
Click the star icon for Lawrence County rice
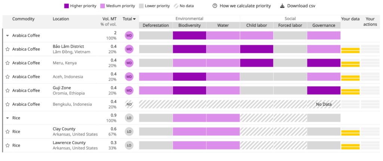tap(7, 145)
